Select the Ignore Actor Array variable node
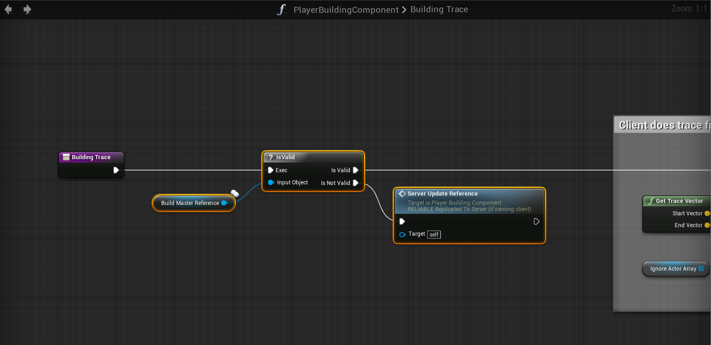Viewport: 711px width, 345px height. (673, 269)
